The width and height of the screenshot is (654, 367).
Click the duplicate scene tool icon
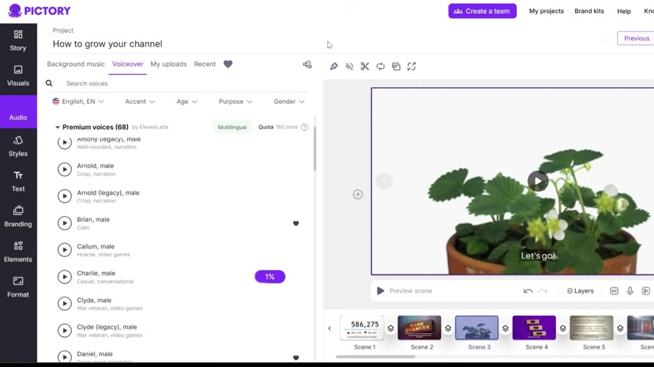[396, 67]
